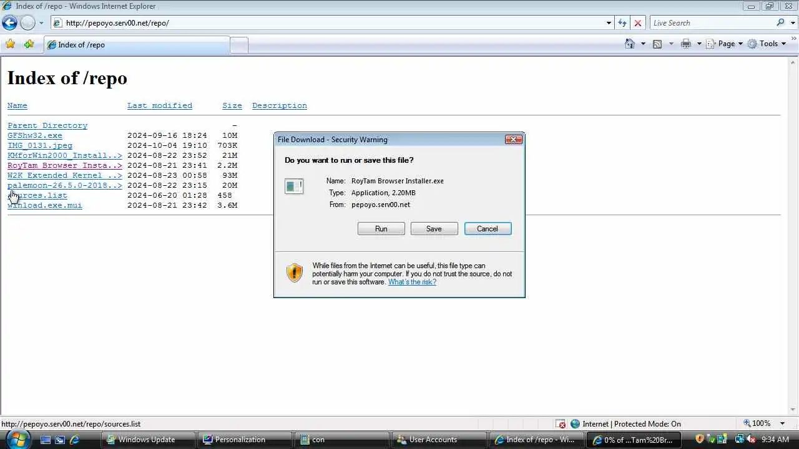This screenshot has height=449, width=799.
Task: Click the network connection tray icon
Action: 739,439
